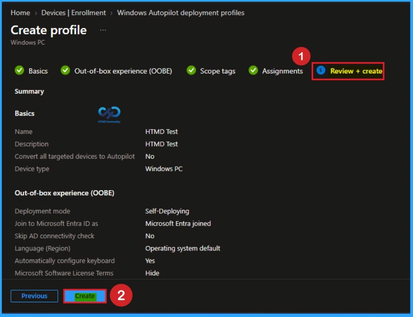
Task: Click the green checkmark beside Assignments
Action: pyautogui.click(x=253, y=71)
